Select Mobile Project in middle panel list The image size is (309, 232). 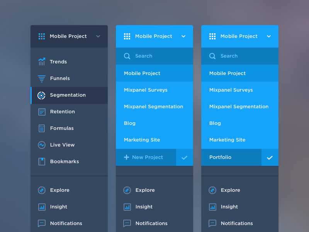[154, 73]
